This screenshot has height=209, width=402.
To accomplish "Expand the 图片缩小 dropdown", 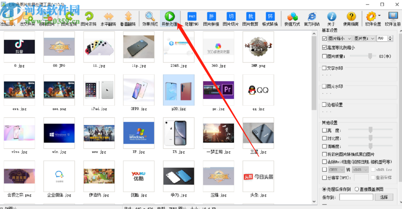I will point(340,38).
